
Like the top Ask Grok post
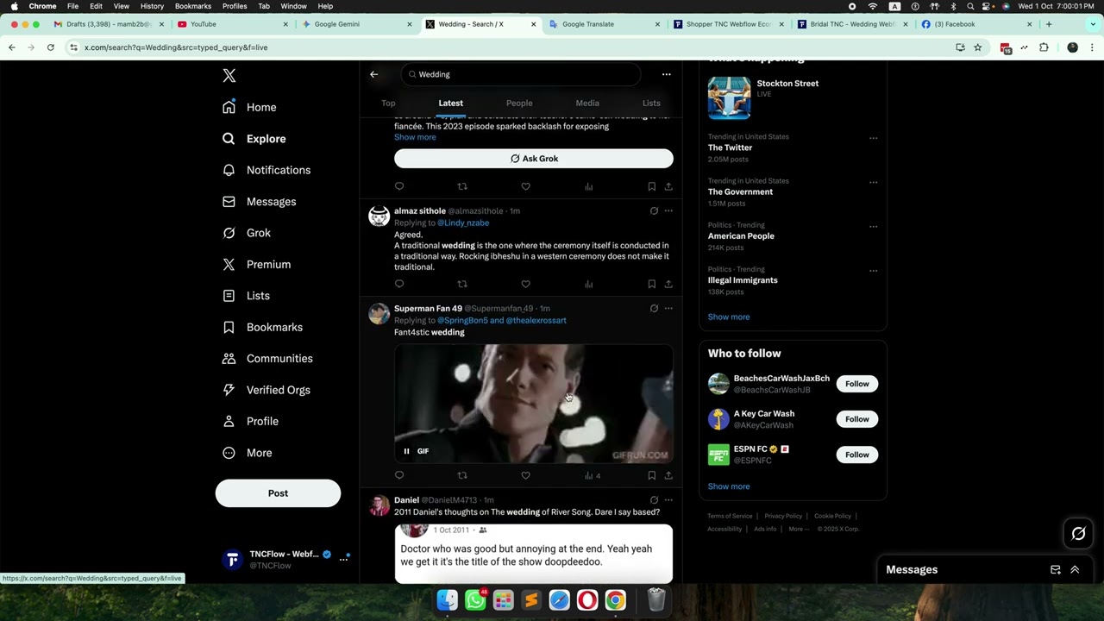click(x=525, y=186)
